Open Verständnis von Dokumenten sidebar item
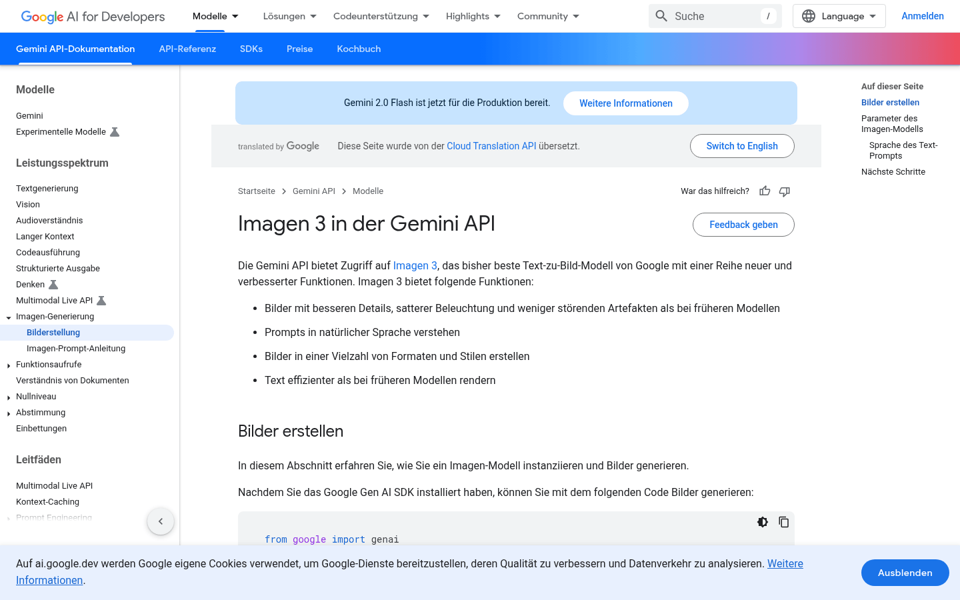The width and height of the screenshot is (960, 600). (x=73, y=381)
